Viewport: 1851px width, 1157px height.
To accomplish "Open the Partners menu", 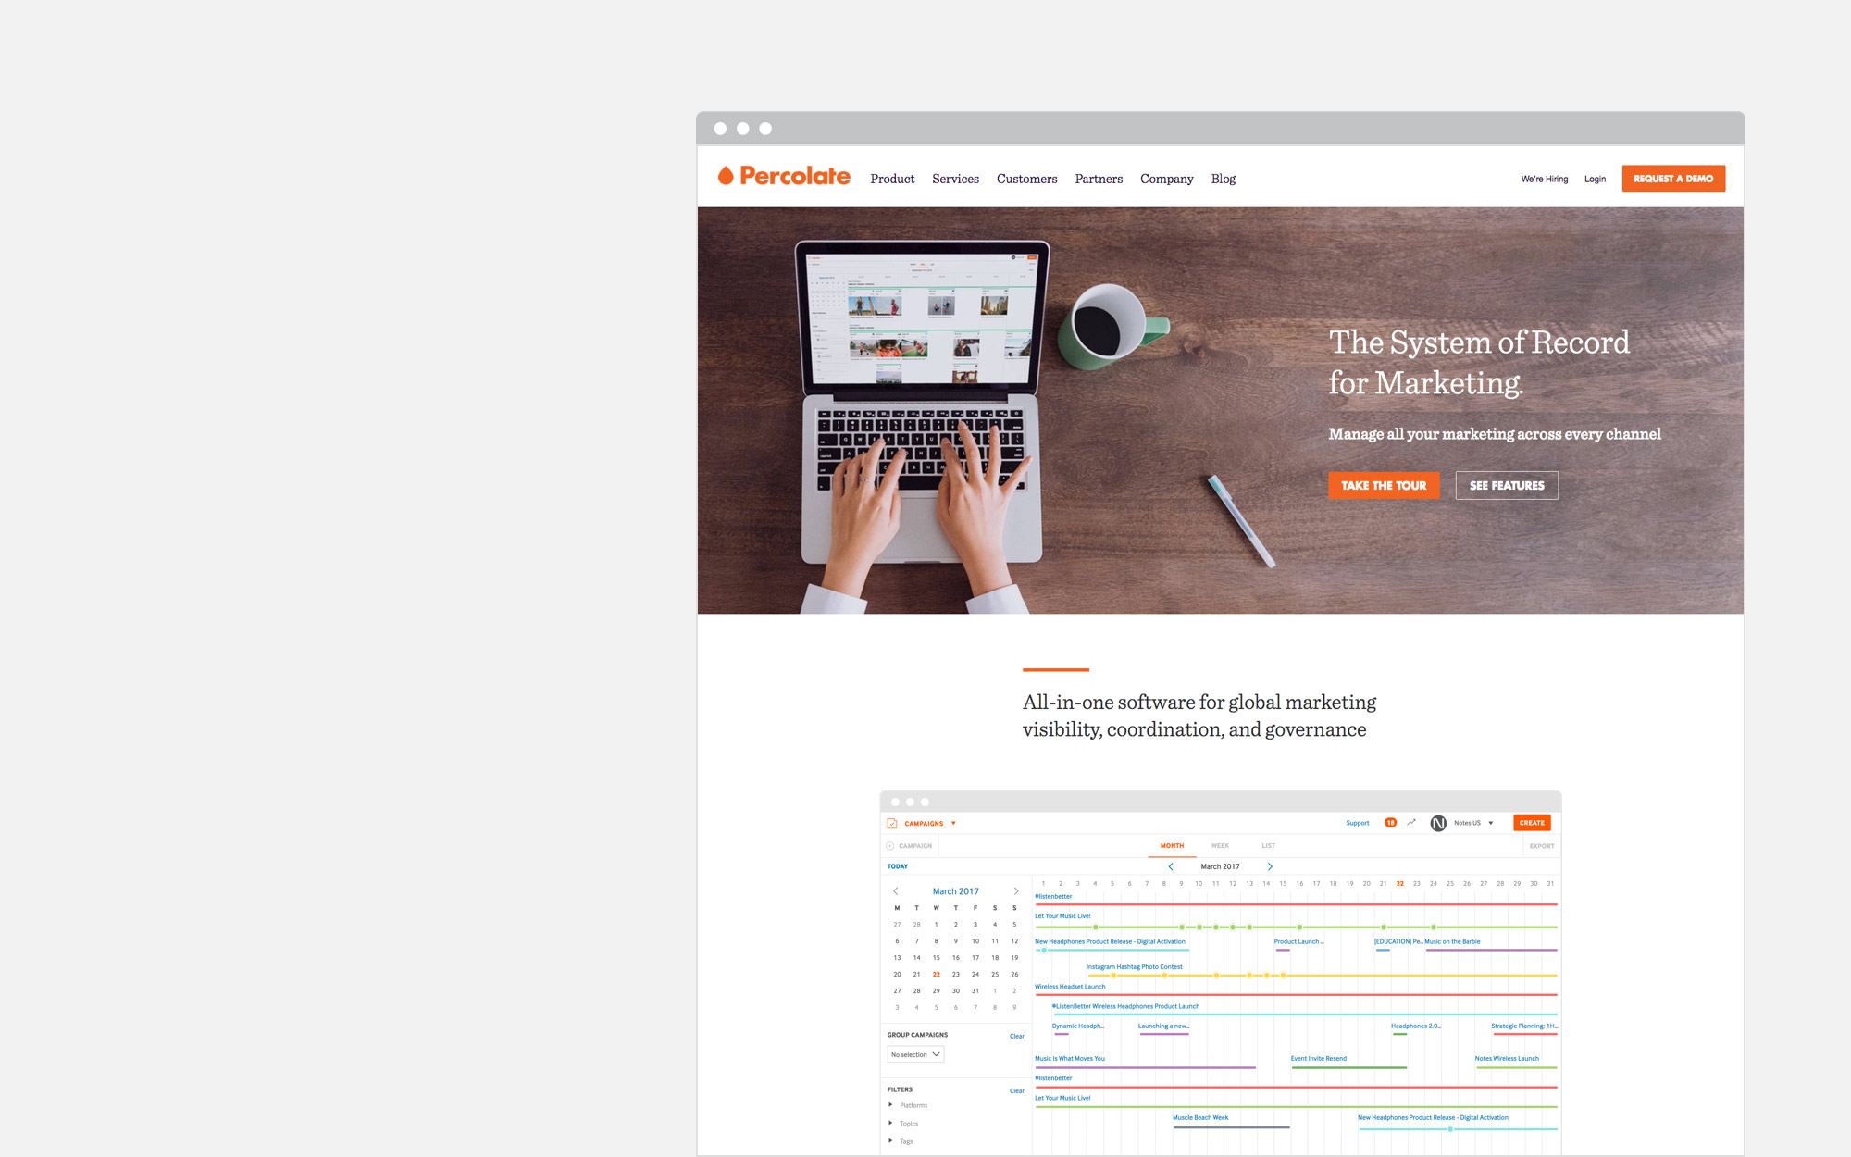I will [1099, 179].
